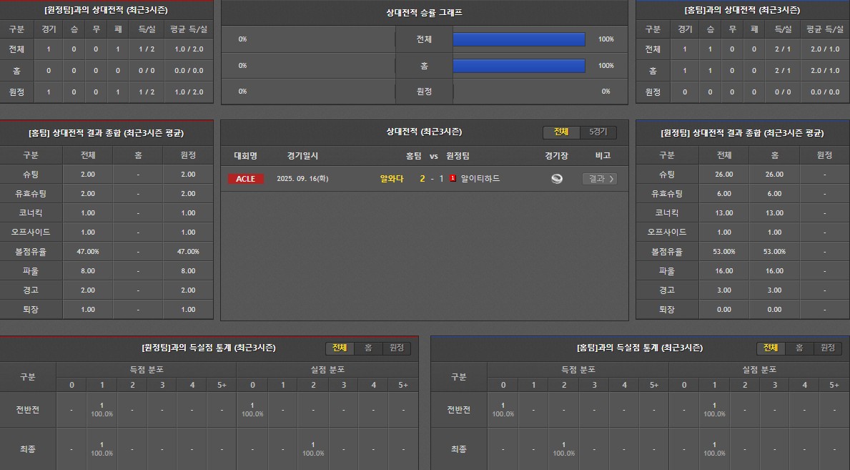Click the red card icon beside 알이티하드
Image resolution: width=850 pixels, height=470 pixels.
(453, 179)
